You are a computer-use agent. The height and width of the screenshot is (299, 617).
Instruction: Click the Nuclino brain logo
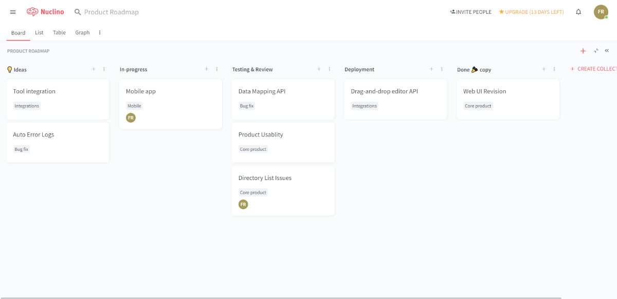(x=33, y=12)
